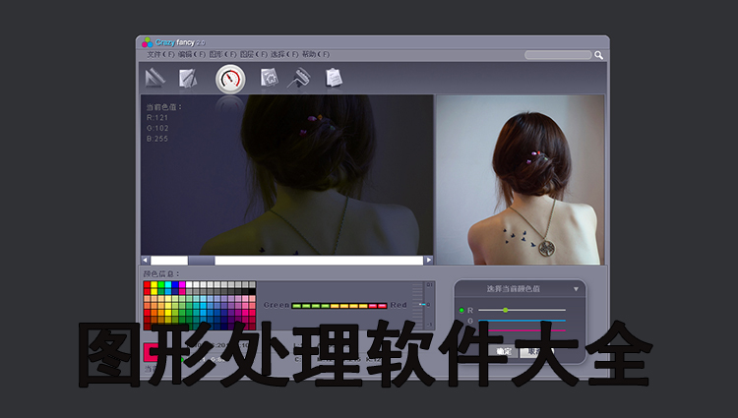Pick the first red swatch in top palette row

coord(147,284)
